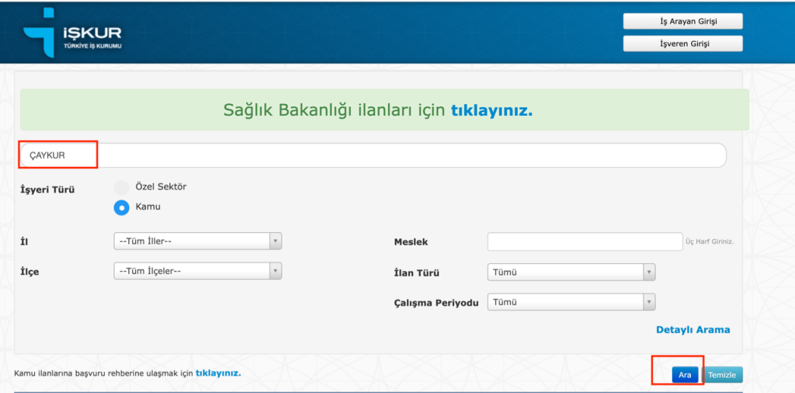This screenshot has width=795, height=393.
Task: Select the Kamu radio button
Action: 122,208
